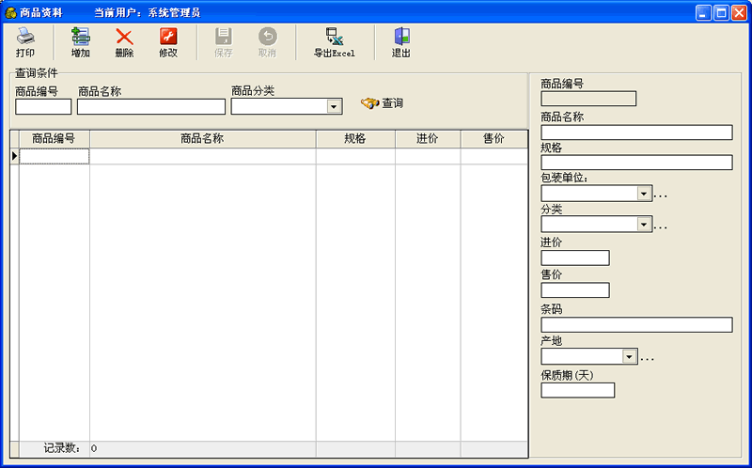Viewport: 752px width, 468px height.
Task: Click the Modify (修改) toolbar icon
Action: point(168,38)
